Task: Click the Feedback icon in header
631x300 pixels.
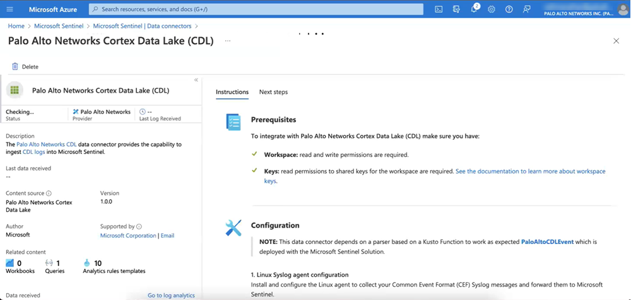Action: click(526, 9)
